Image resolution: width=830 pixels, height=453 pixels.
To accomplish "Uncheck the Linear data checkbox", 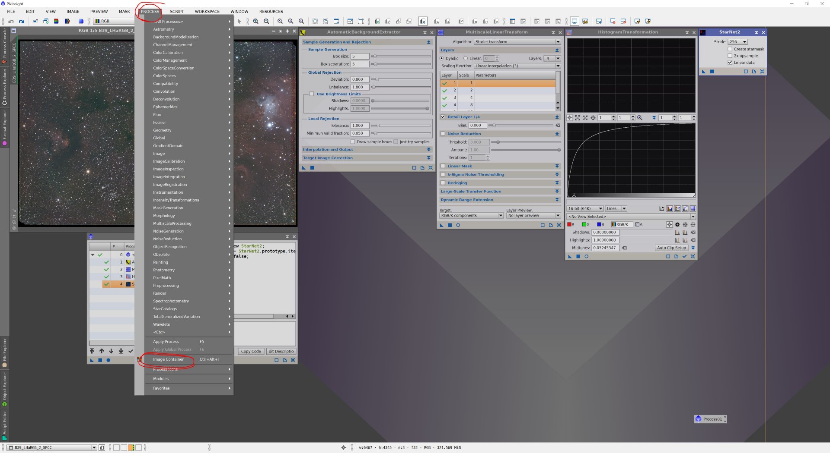I will click(730, 63).
